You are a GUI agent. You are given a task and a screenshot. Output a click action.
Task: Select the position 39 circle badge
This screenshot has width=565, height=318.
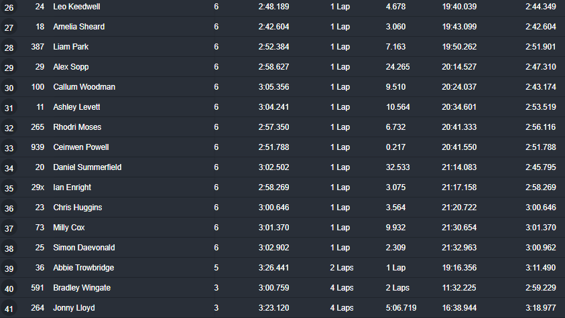point(9,268)
